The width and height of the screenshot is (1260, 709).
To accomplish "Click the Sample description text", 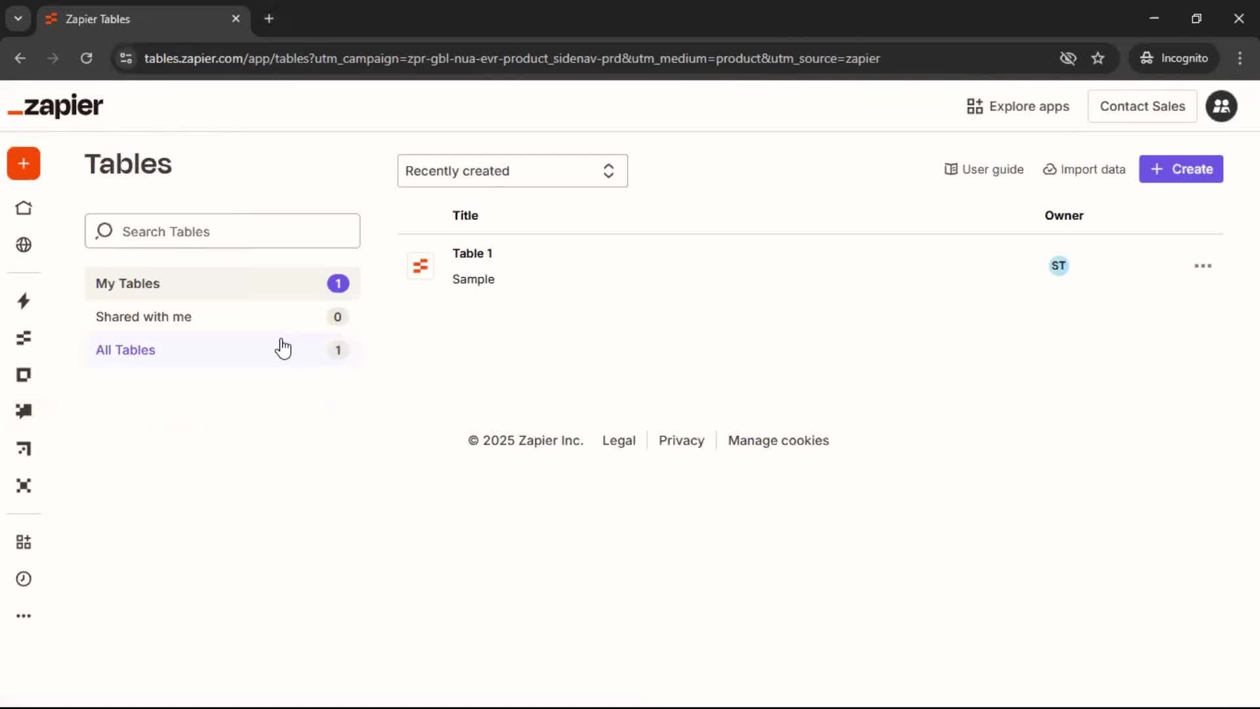I will [x=473, y=280].
